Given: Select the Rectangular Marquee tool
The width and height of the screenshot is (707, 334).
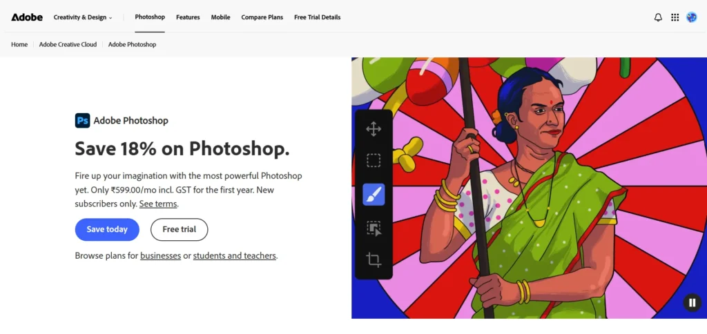Looking at the screenshot, I should click(x=374, y=161).
